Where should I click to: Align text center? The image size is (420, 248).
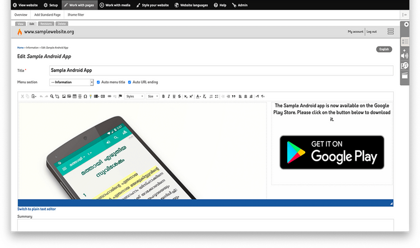coord(246,96)
